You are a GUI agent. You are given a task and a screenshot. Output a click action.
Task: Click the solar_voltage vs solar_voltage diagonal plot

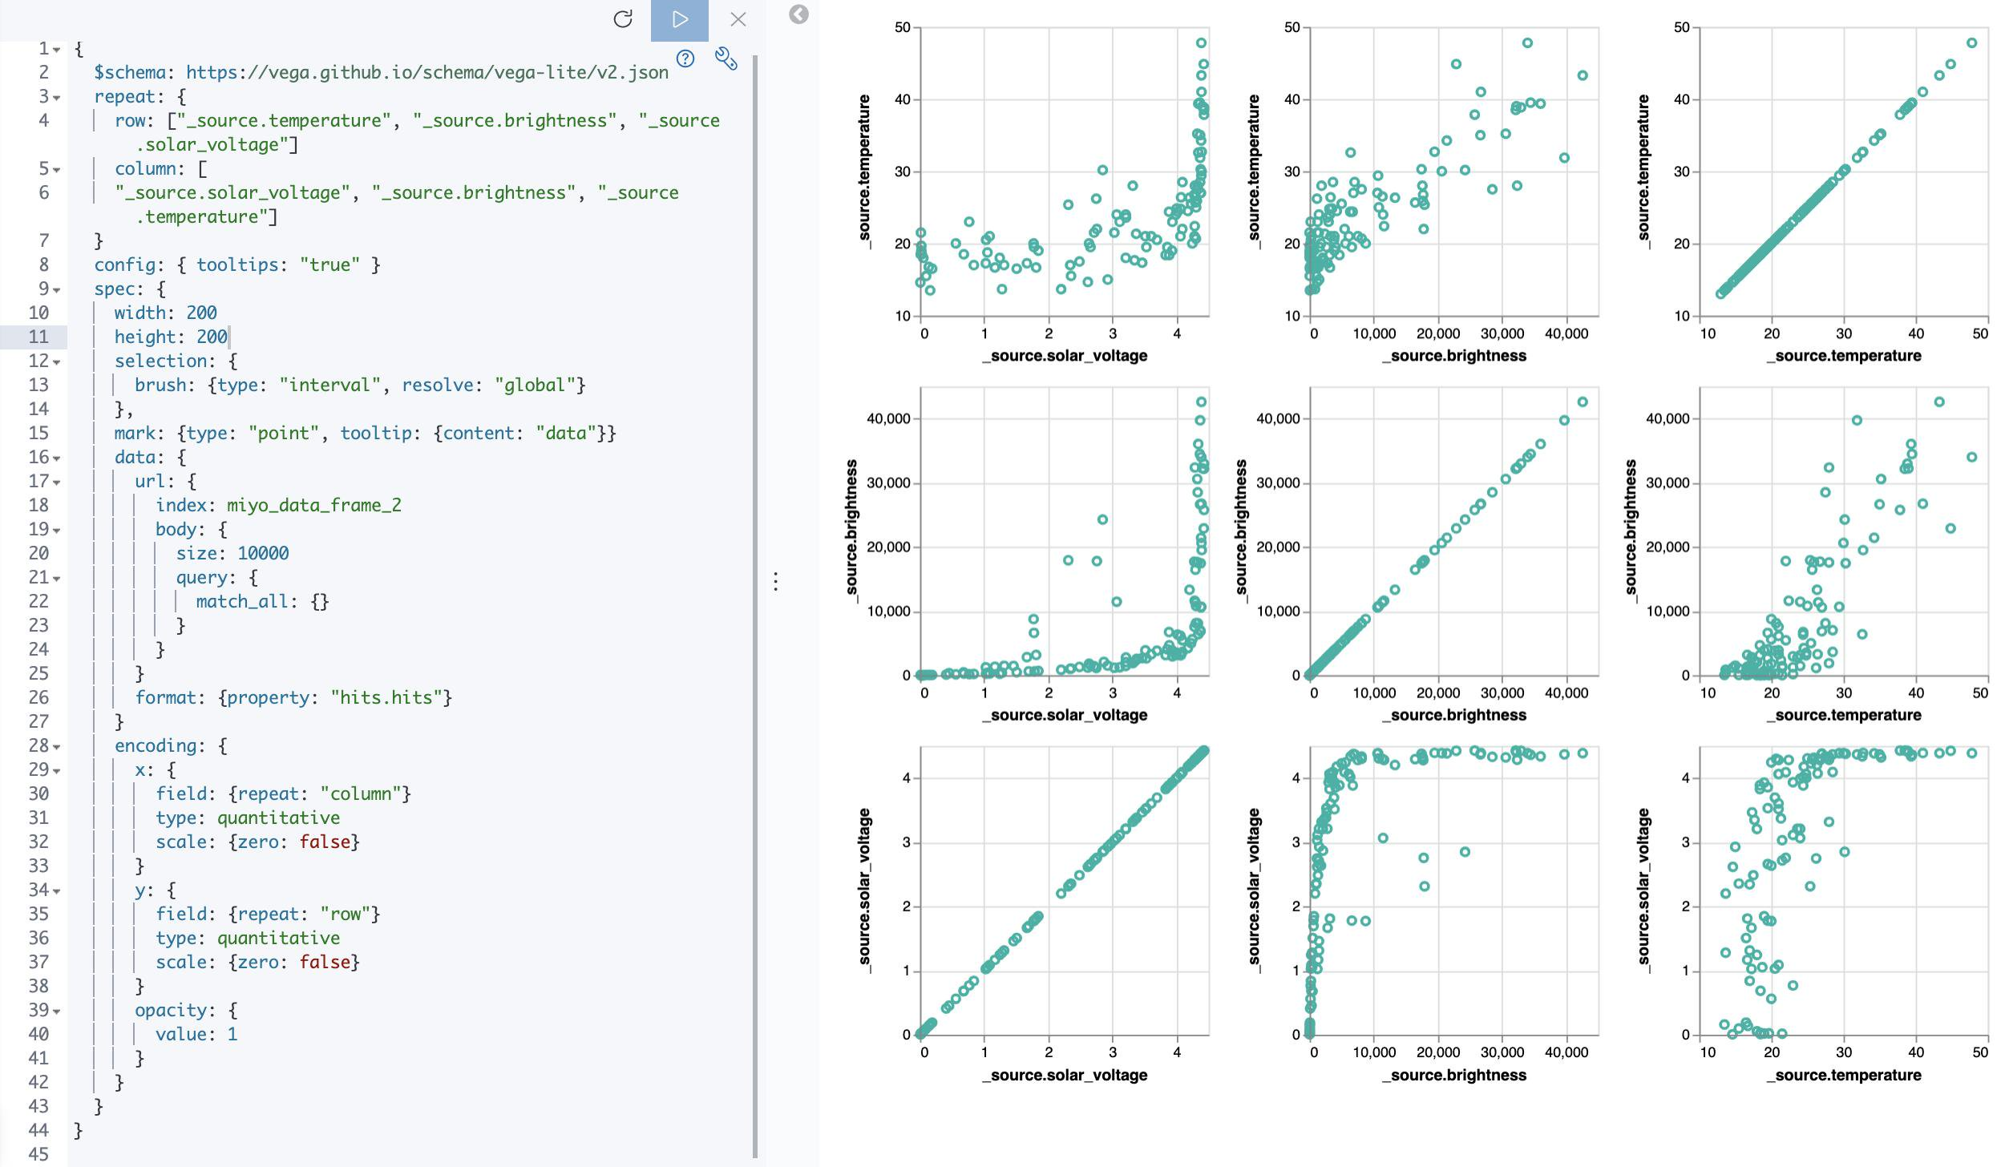pyautogui.click(x=1065, y=890)
